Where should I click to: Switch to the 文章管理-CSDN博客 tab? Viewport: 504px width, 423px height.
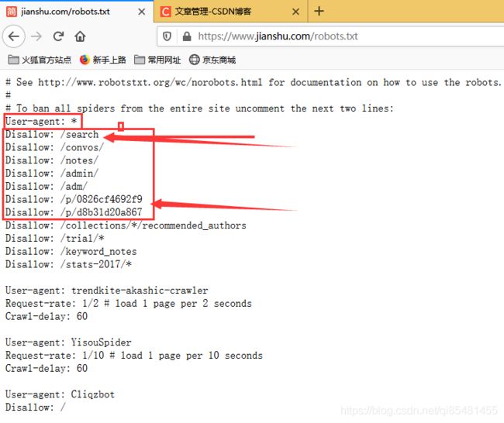[x=230, y=12]
